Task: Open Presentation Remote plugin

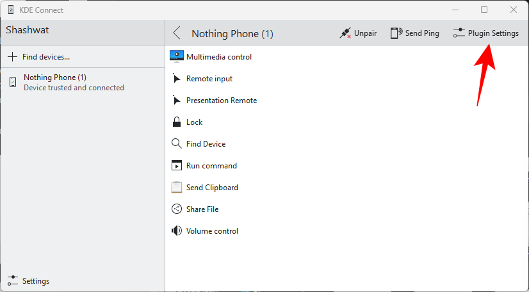Action: tap(221, 101)
